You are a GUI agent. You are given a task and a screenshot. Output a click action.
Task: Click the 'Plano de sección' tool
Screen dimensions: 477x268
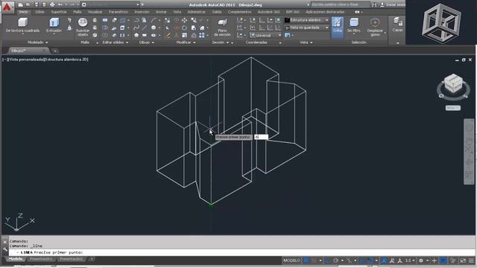[x=222, y=28]
